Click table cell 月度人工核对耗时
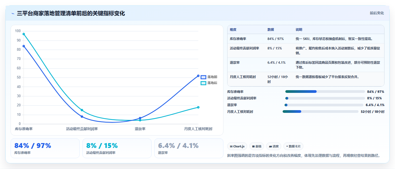 click(243, 77)
